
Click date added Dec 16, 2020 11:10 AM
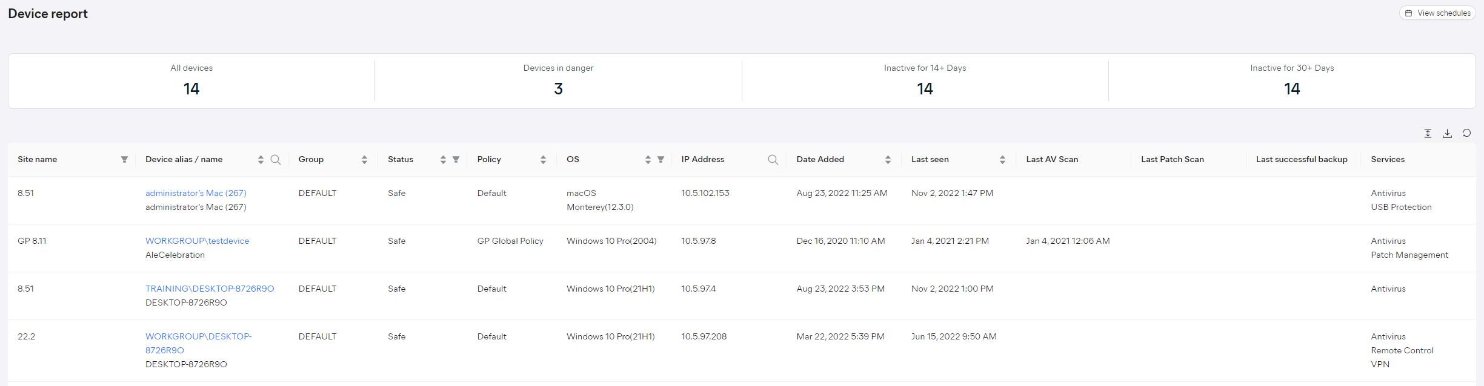(x=840, y=241)
